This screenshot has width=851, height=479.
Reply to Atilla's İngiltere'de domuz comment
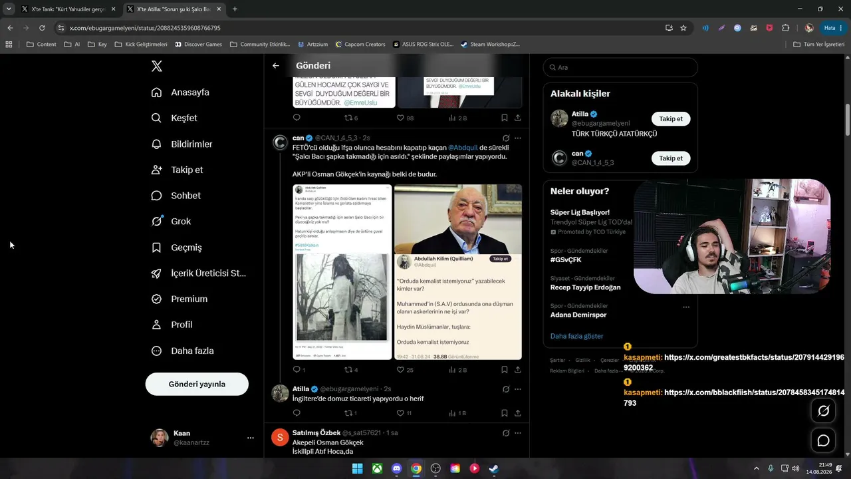pyautogui.click(x=297, y=413)
